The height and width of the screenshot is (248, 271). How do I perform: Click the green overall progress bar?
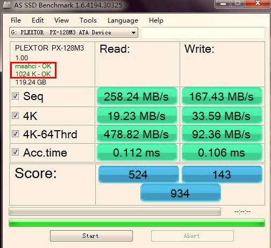click(x=137, y=223)
